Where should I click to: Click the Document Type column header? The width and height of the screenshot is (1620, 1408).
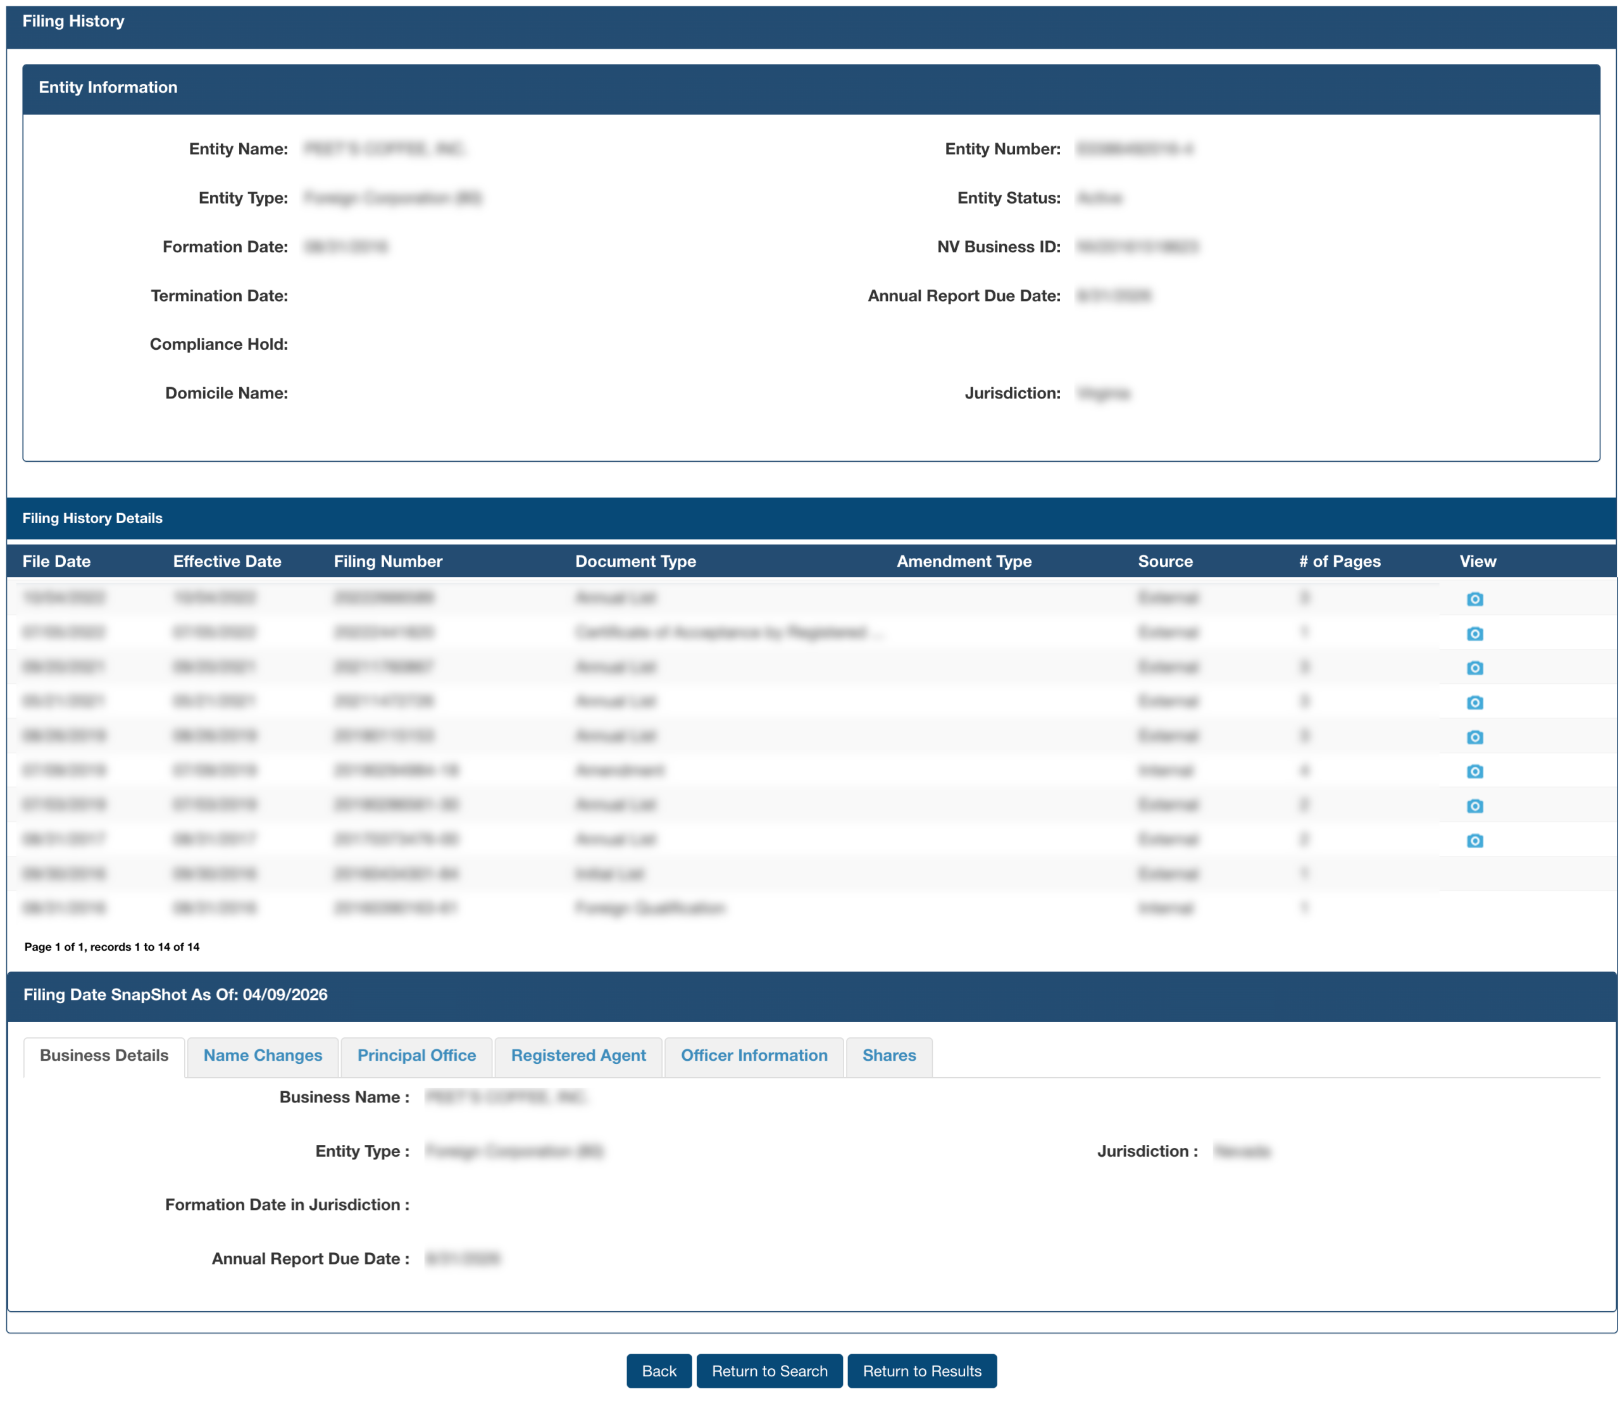pyautogui.click(x=636, y=561)
